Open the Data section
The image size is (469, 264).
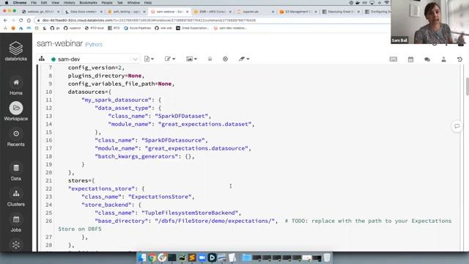(x=16, y=172)
